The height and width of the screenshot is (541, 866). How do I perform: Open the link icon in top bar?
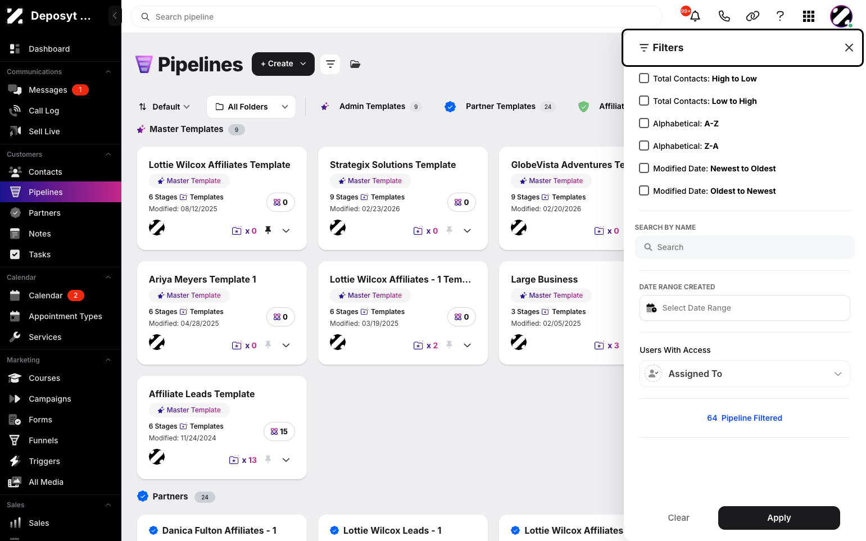click(752, 16)
